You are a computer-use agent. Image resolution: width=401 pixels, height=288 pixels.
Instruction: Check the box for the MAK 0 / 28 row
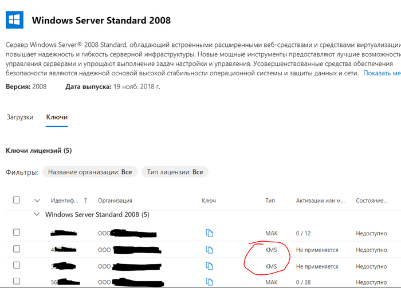coord(17,281)
